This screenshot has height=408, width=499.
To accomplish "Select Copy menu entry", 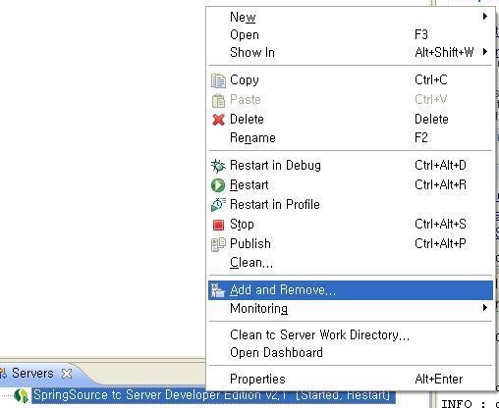I will pyautogui.click(x=351, y=80).
